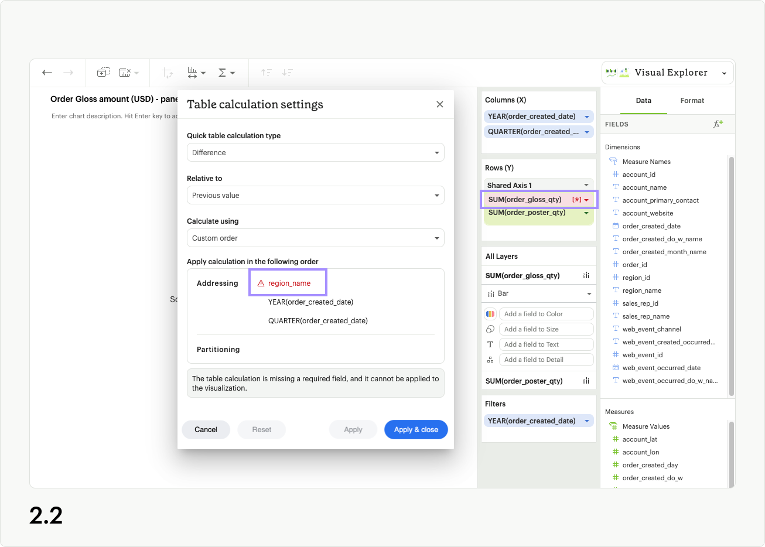Click the Color shelf icon in All Layers

click(490, 313)
